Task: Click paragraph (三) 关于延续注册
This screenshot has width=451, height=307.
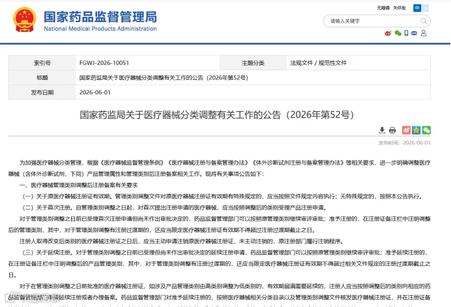Action: (220, 263)
